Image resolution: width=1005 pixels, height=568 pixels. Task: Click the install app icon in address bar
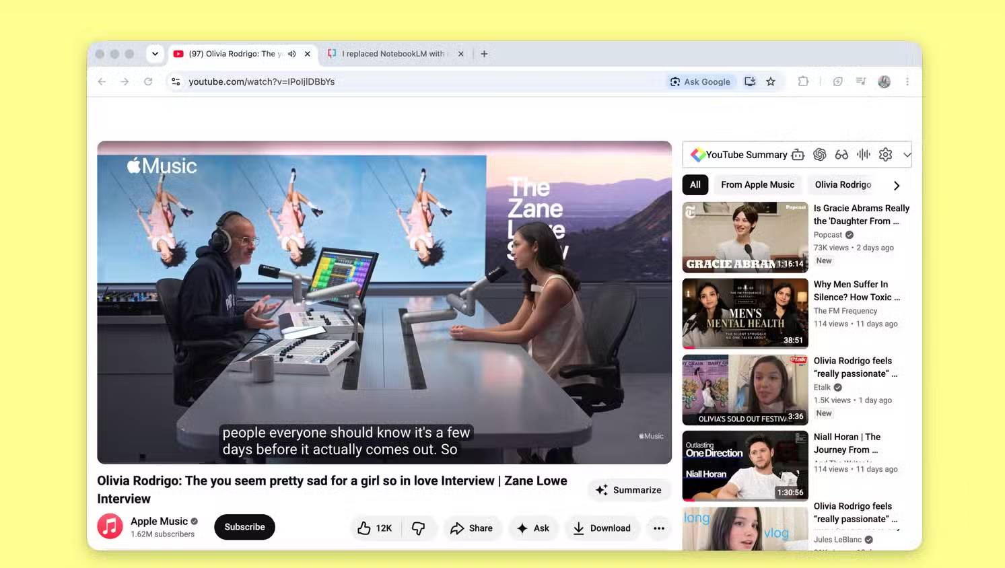tap(750, 81)
